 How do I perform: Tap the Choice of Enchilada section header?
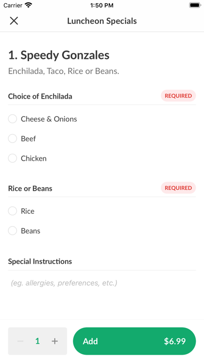(40, 96)
